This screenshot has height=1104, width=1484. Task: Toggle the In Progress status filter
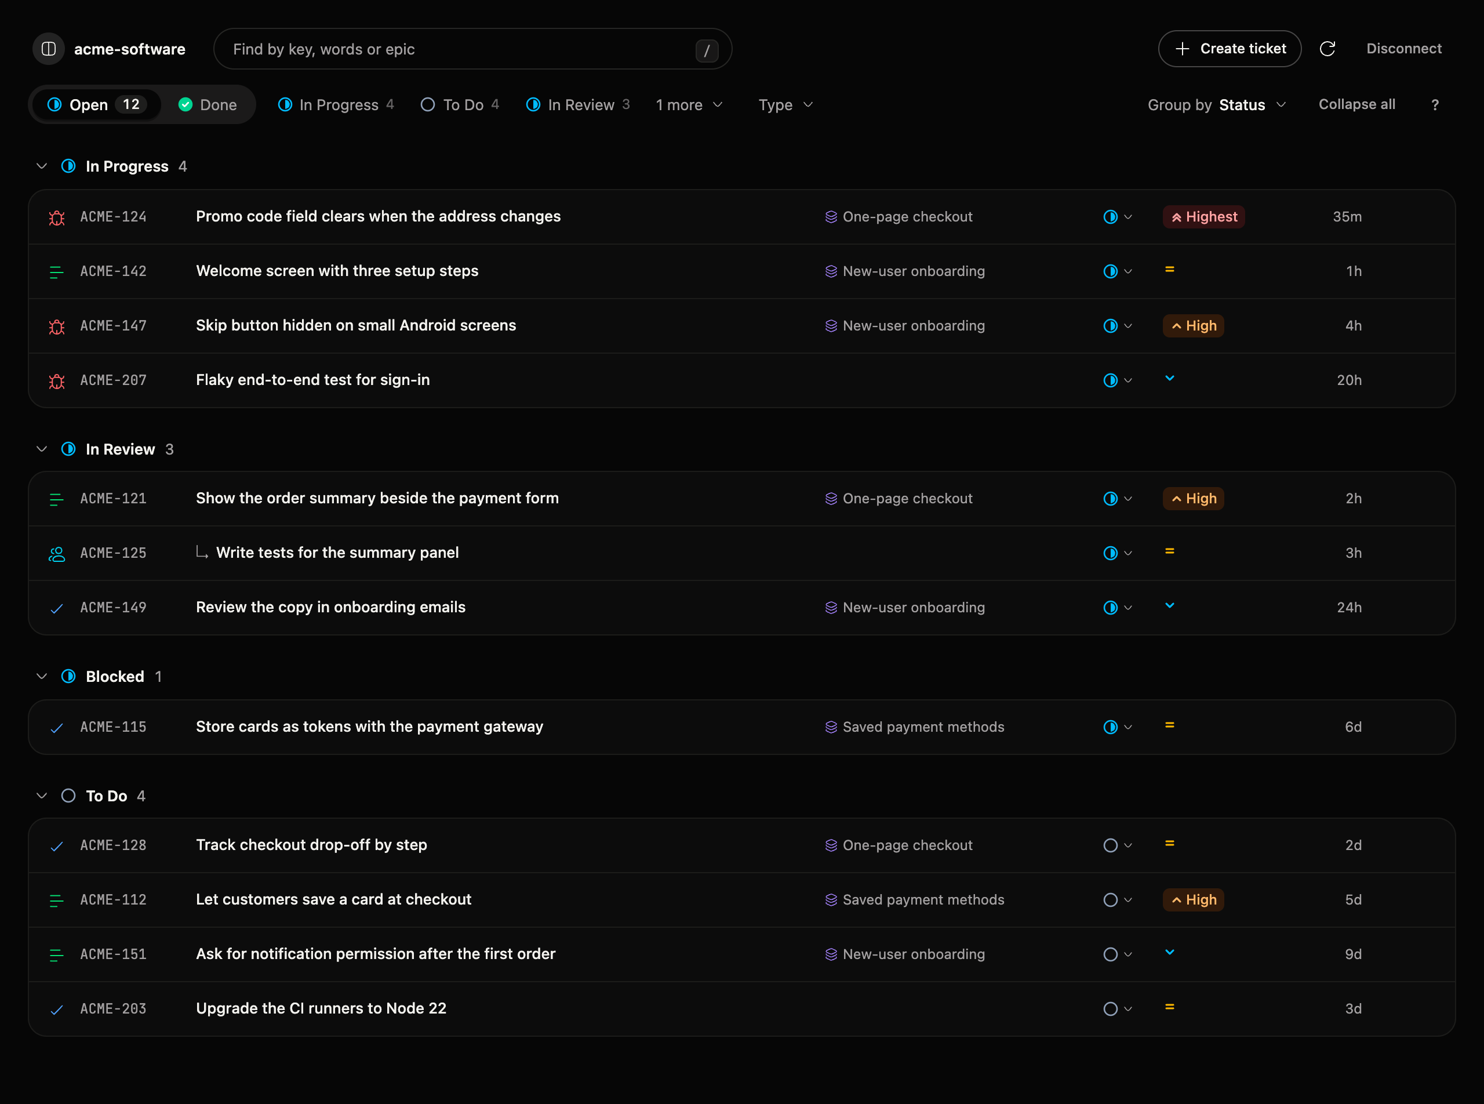[x=336, y=105]
